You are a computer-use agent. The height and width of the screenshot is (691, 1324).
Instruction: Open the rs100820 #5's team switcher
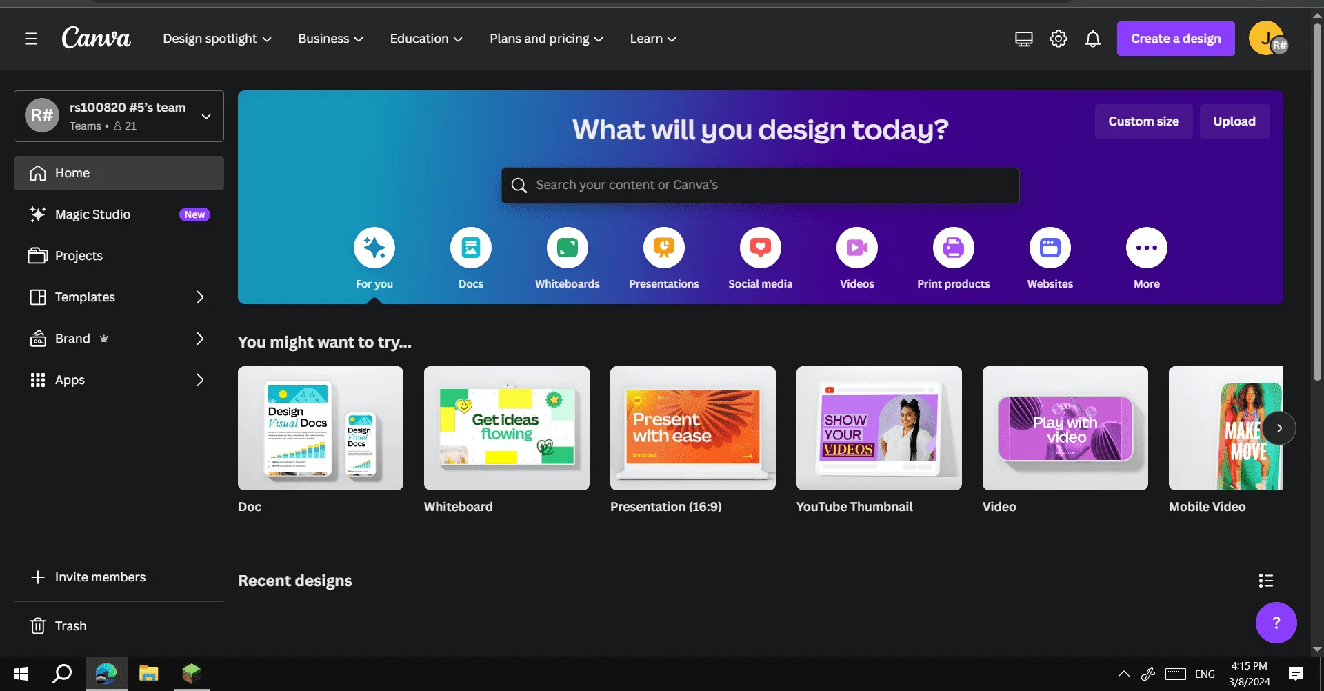click(x=119, y=116)
